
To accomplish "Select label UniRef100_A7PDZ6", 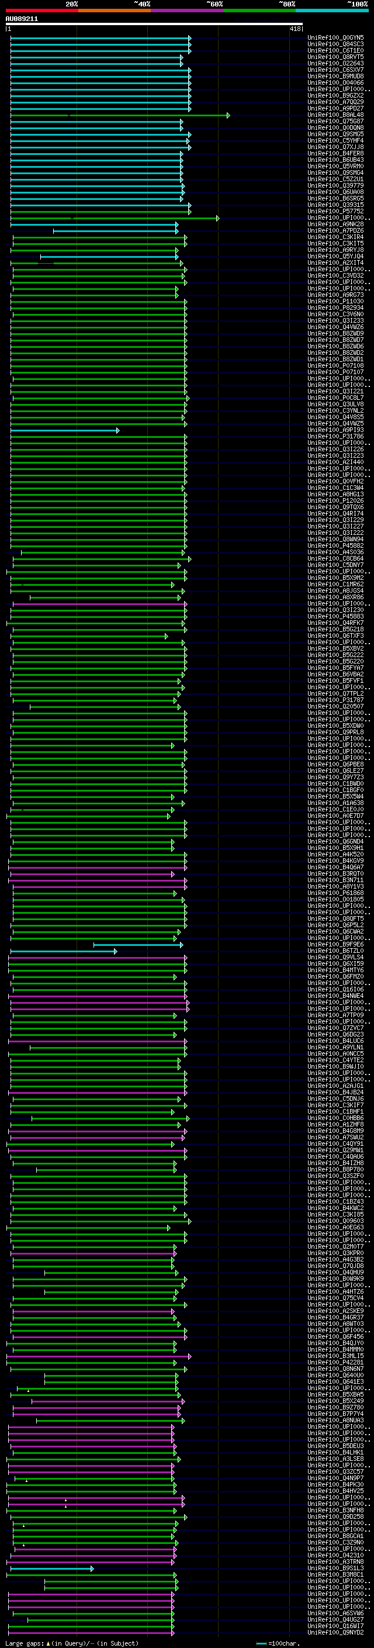I will [x=335, y=230].
